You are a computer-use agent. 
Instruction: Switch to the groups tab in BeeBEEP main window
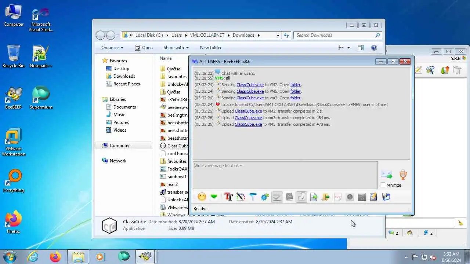[410, 233]
